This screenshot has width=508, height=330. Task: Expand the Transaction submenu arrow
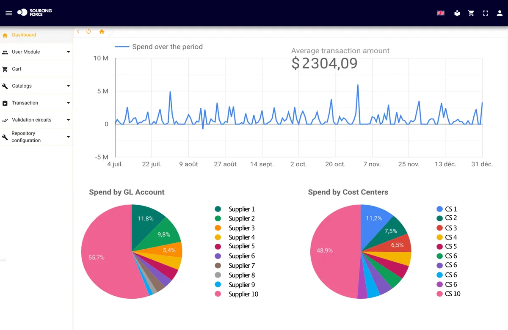click(69, 103)
